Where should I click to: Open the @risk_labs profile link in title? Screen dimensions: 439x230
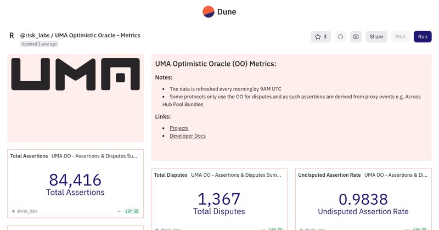click(35, 35)
